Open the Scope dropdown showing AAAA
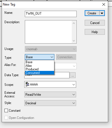 pyautogui.click(x=50, y=84)
